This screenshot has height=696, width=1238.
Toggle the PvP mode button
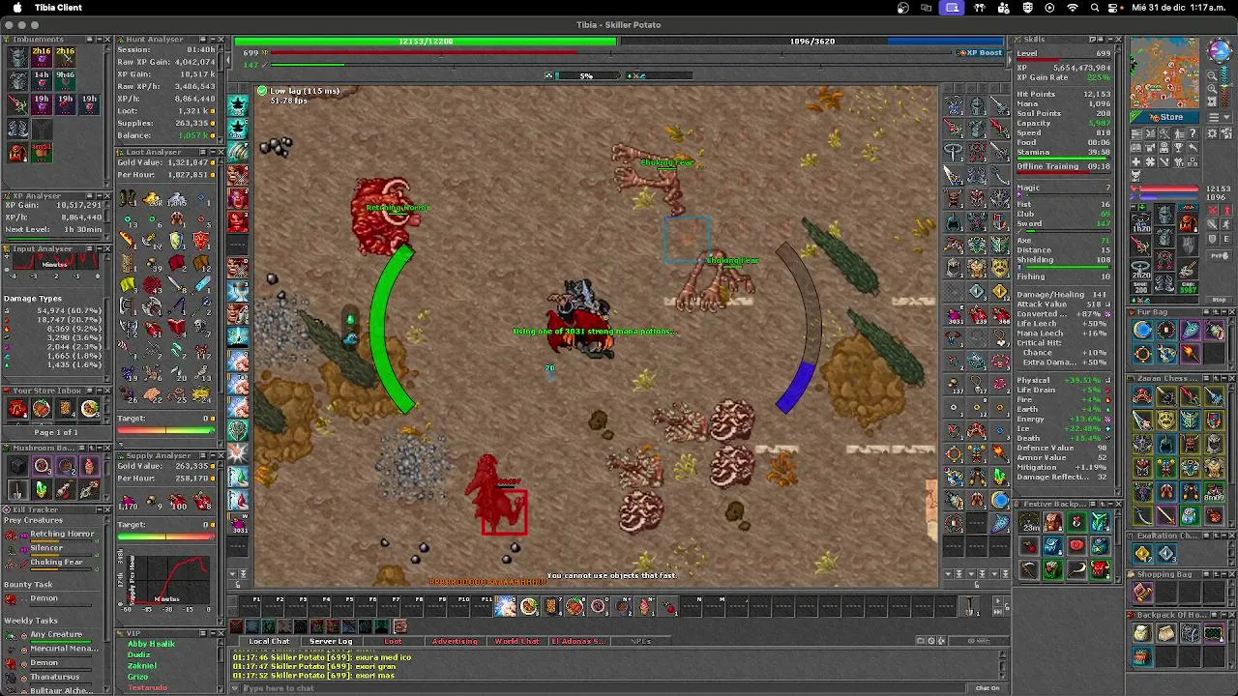click(1220, 255)
